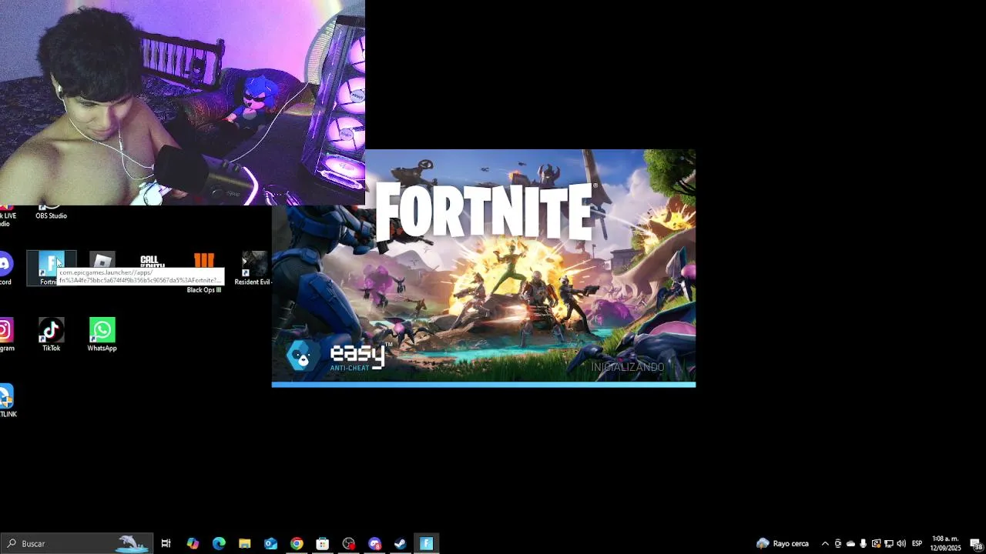Click the INICIALIZANDO status text
This screenshot has height=554, width=986.
(x=627, y=367)
